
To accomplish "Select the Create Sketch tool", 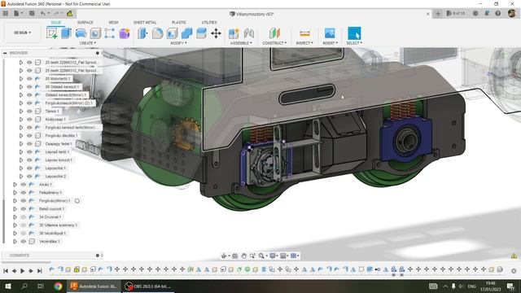I will click(52, 33).
